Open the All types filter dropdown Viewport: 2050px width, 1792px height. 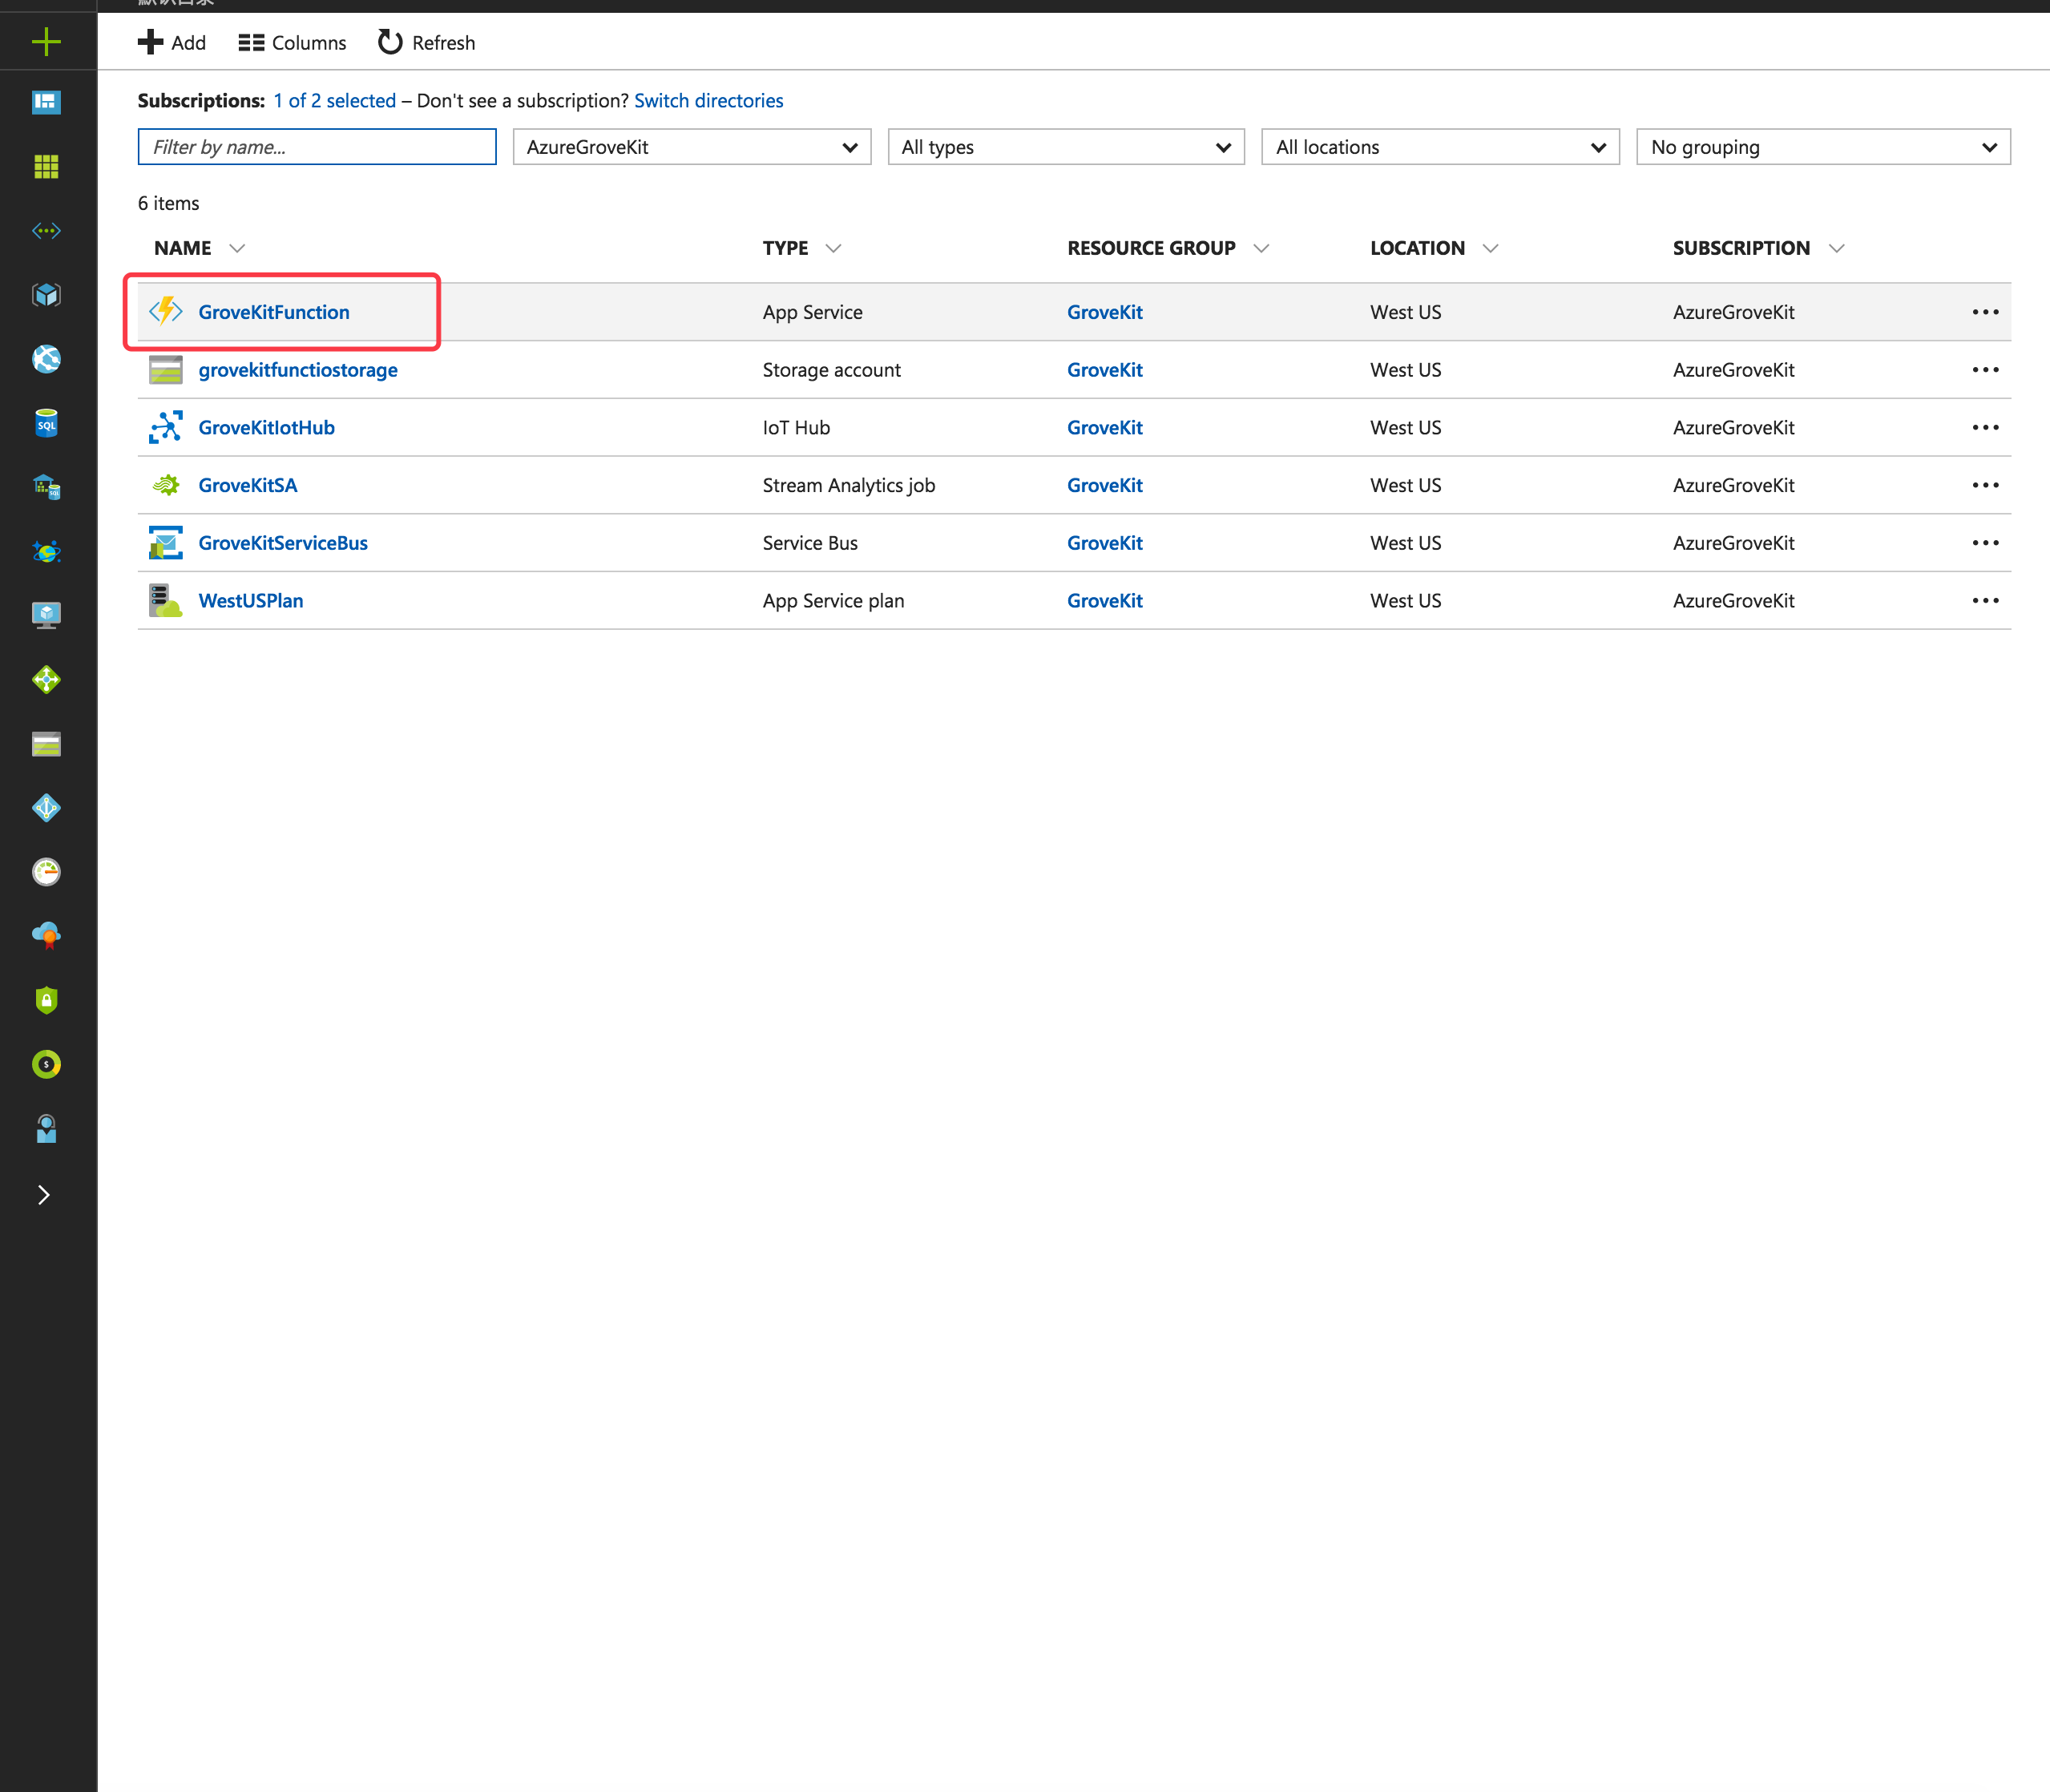[x=1065, y=147]
